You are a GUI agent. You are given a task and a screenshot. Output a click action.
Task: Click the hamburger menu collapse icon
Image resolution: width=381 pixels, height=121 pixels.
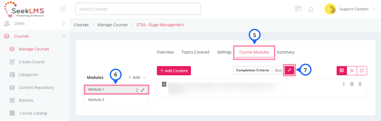[x=63, y=9]
